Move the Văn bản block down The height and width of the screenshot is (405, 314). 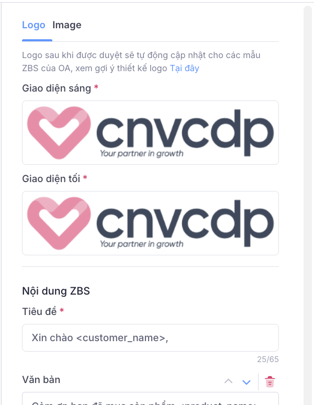(x=246, y=382)
